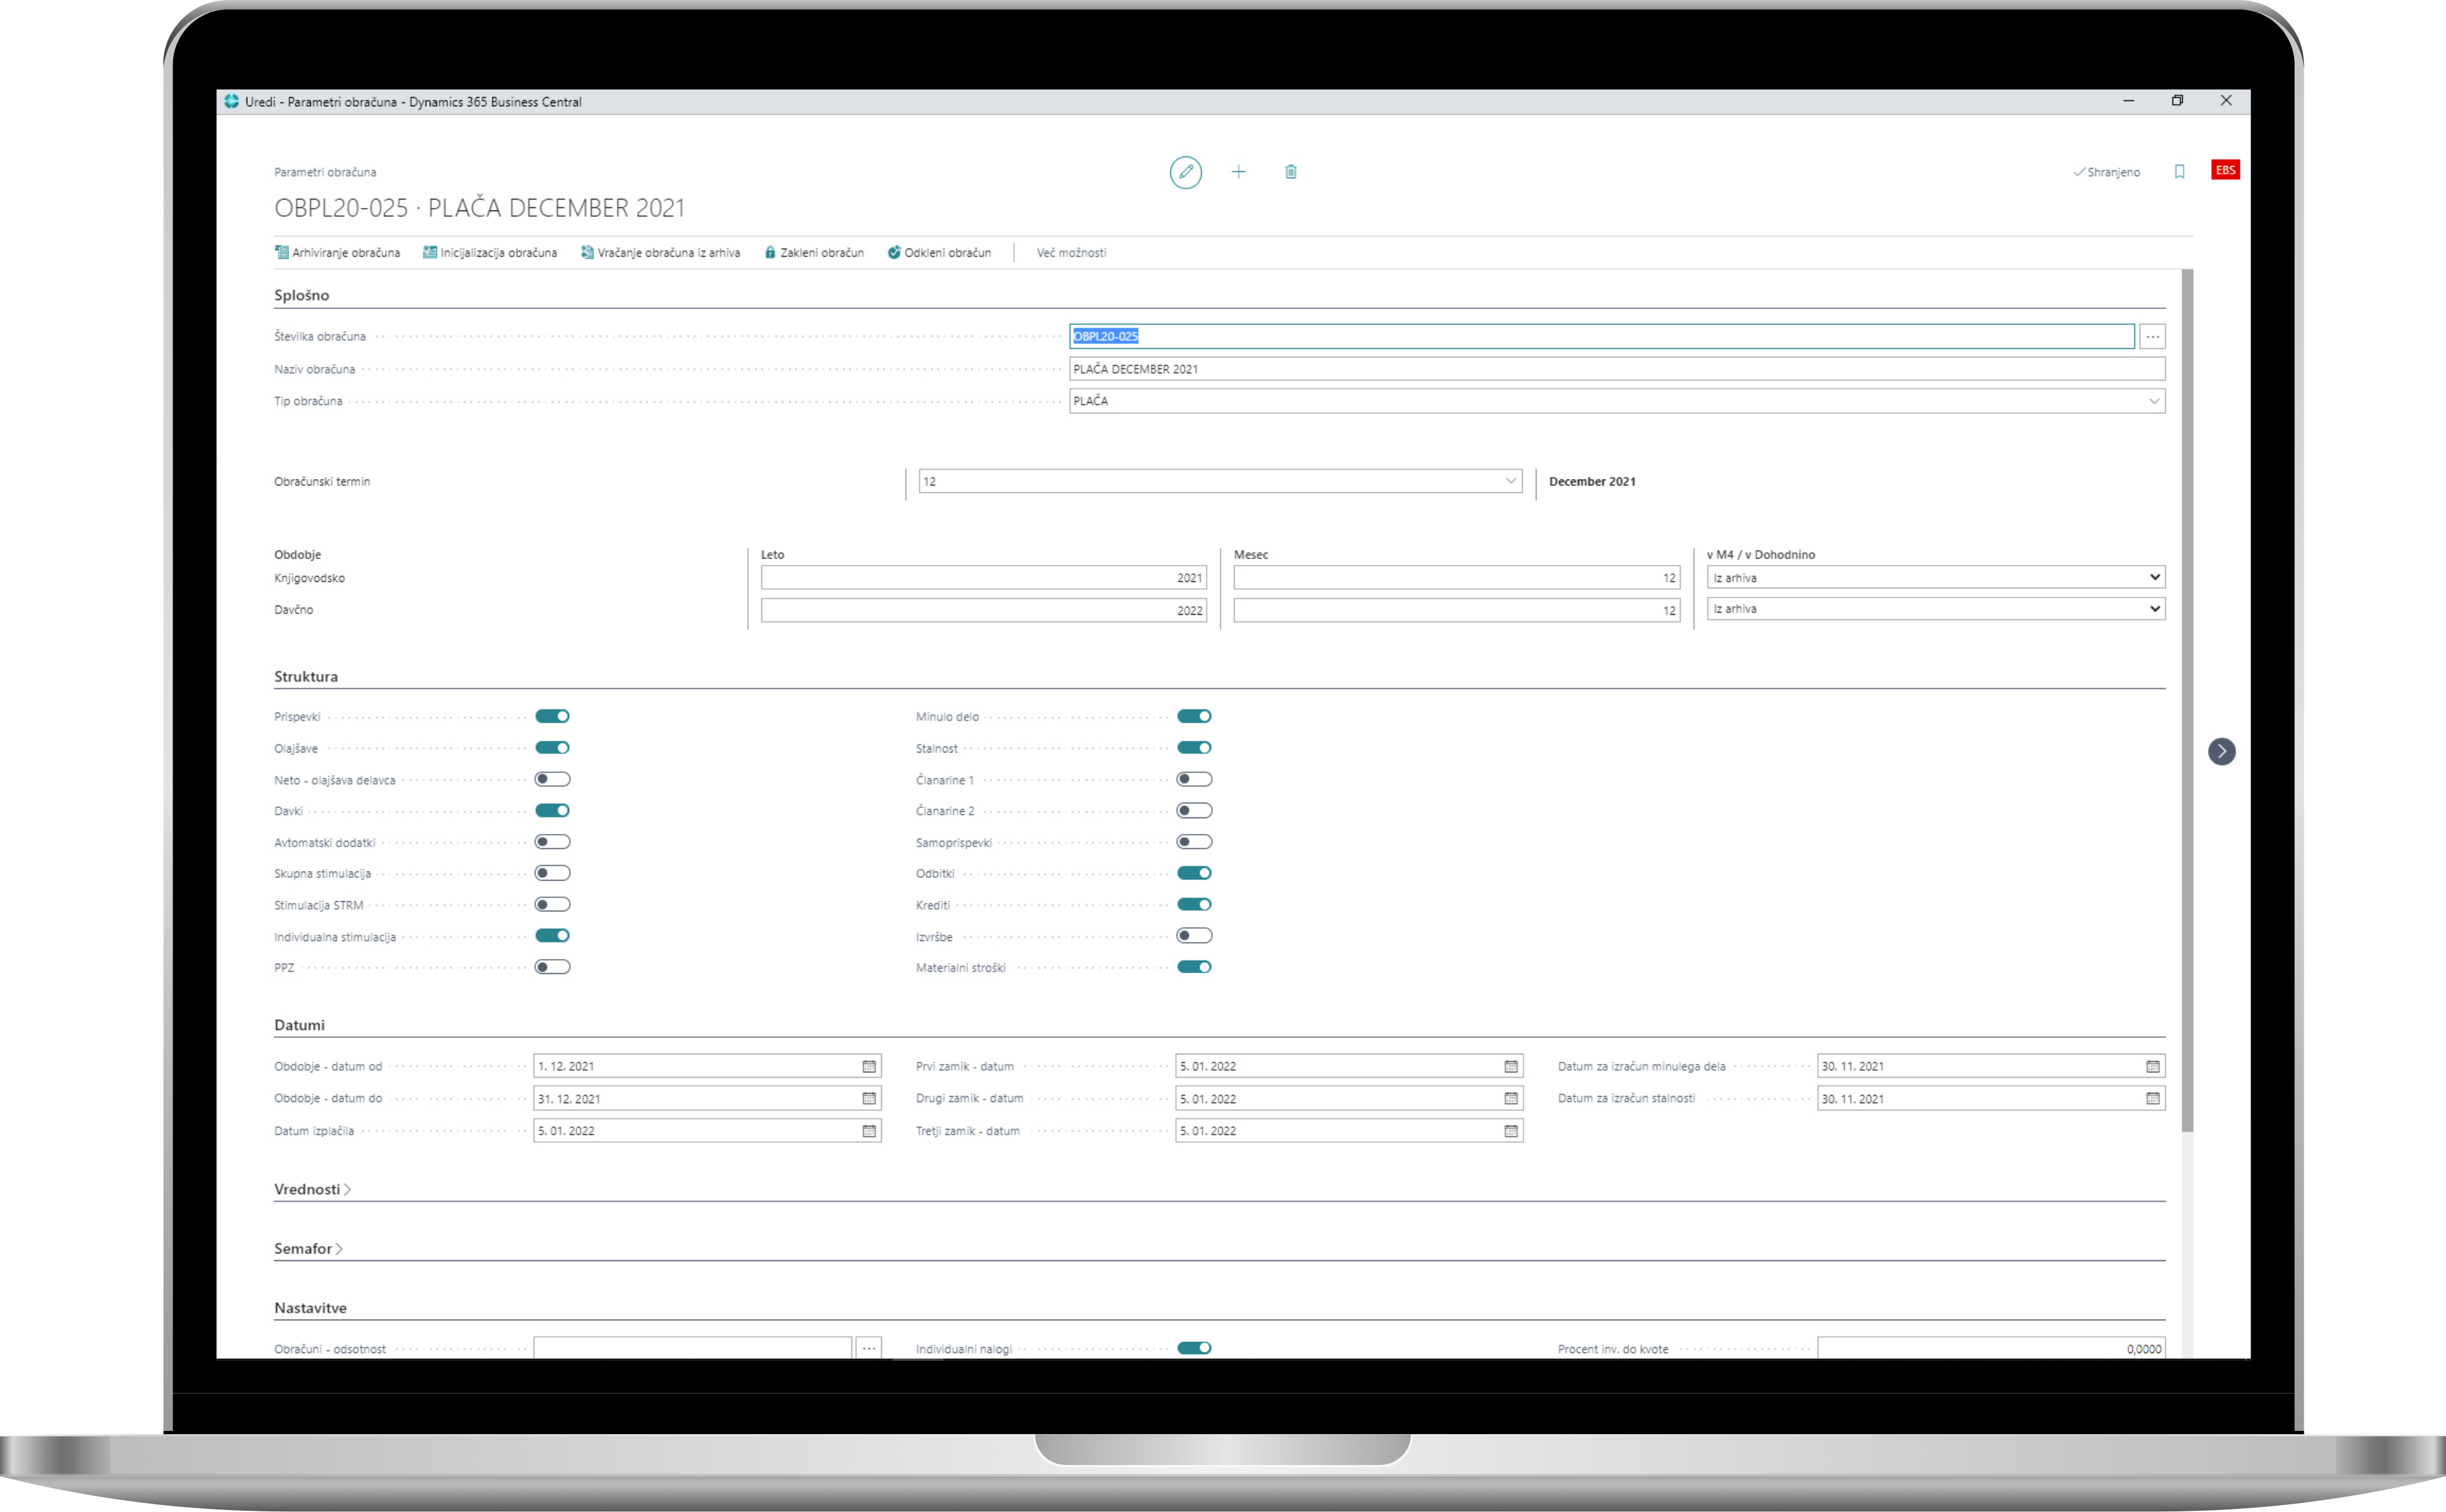
Task: Open lookup ellipsis for Številka obračuna
Action: pos(2152,336)
